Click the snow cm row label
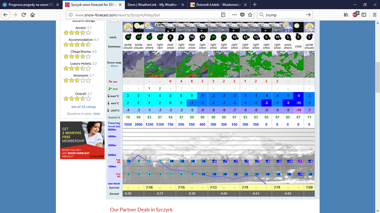The height and width of the screenshot is (213, 380). point(113,82)
